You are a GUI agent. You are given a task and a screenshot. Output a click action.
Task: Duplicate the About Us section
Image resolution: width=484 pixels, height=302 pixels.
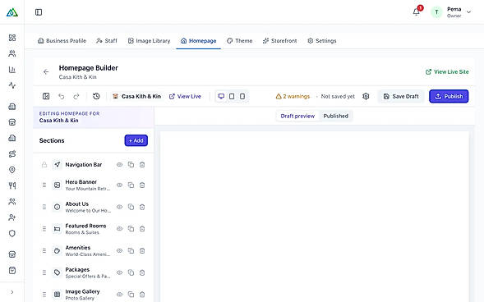point(131,207)
